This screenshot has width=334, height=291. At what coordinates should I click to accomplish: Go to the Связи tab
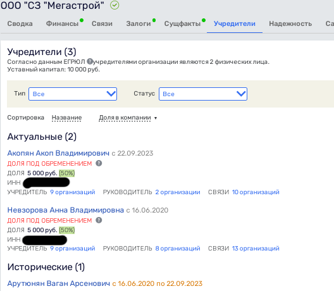coord(102,23)
